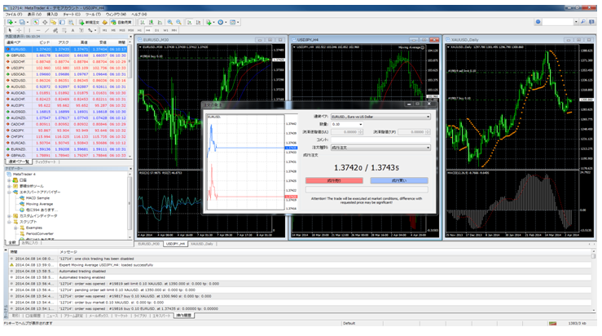Switch to the XAUUSD,Daily chart tab
This screenshot has width=602, height=336.
coord(202,243)
